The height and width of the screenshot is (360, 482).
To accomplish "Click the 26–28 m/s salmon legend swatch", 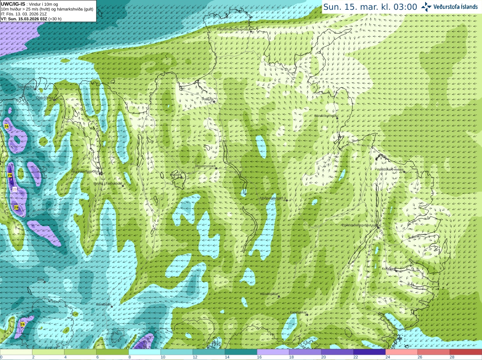I will (433, 352).
